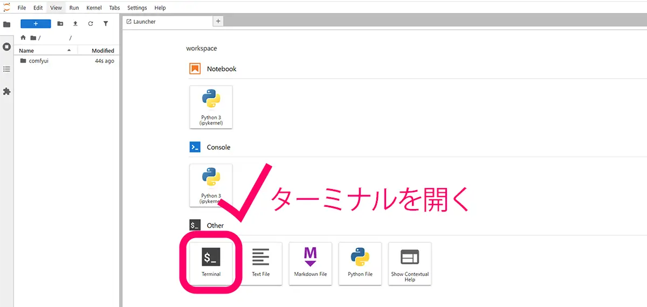Image resolution: width=647 pixels, height=307 pixels.
Task: Open the View menu
Action: click(x=56, y=8)
